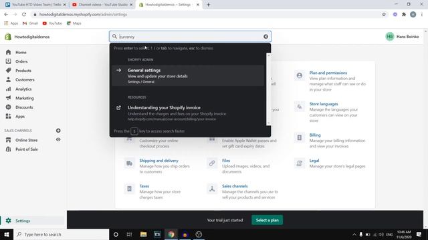Open Customers in the sidebar
The width and height of the screenshot is (428, 240).
25,80
